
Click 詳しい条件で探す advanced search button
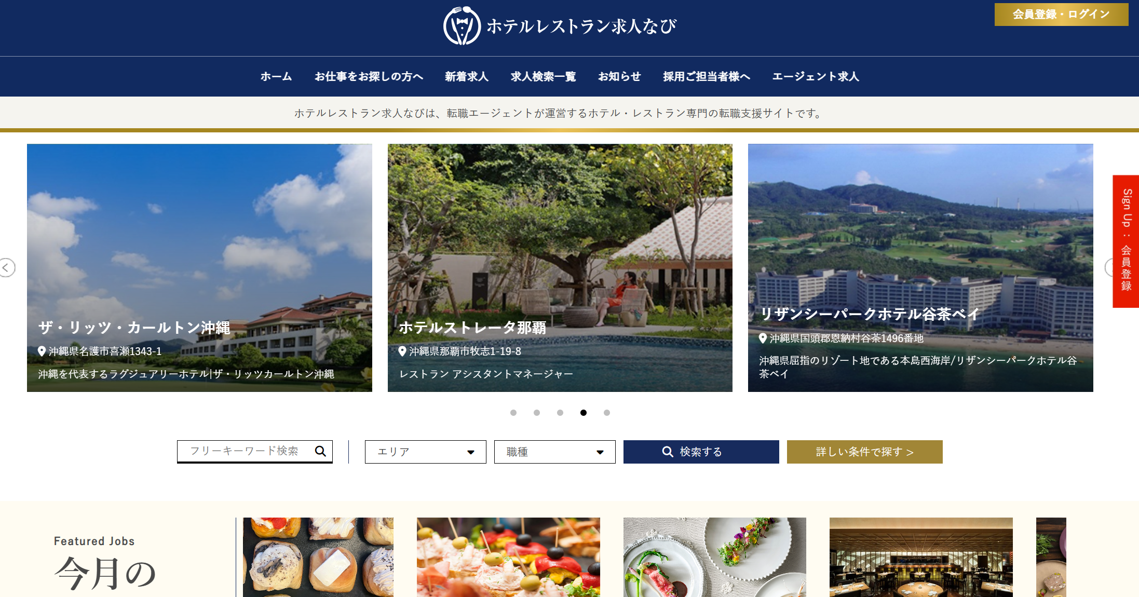click(x=864, y=452)
